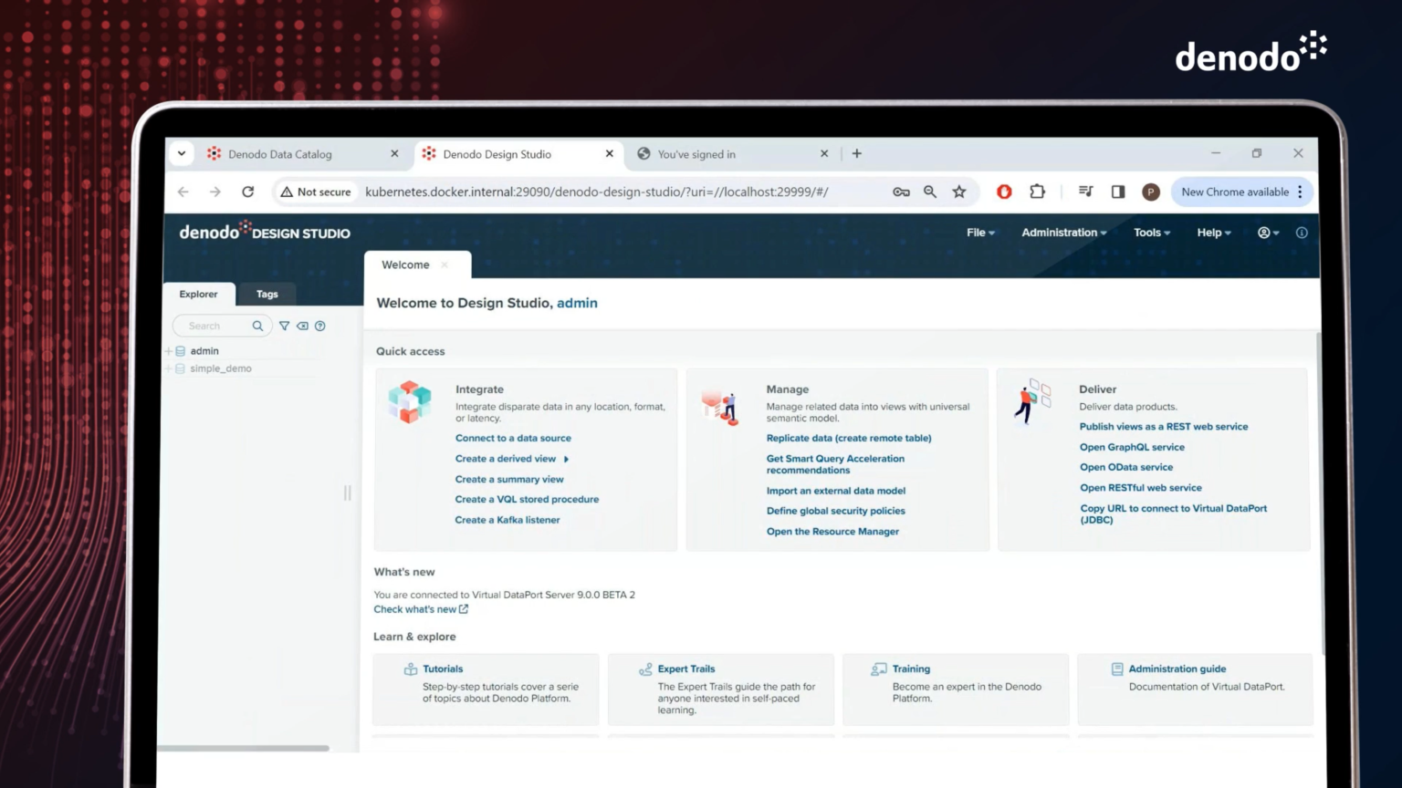Bookmark the page with the star icon

[x=959, y=192]
